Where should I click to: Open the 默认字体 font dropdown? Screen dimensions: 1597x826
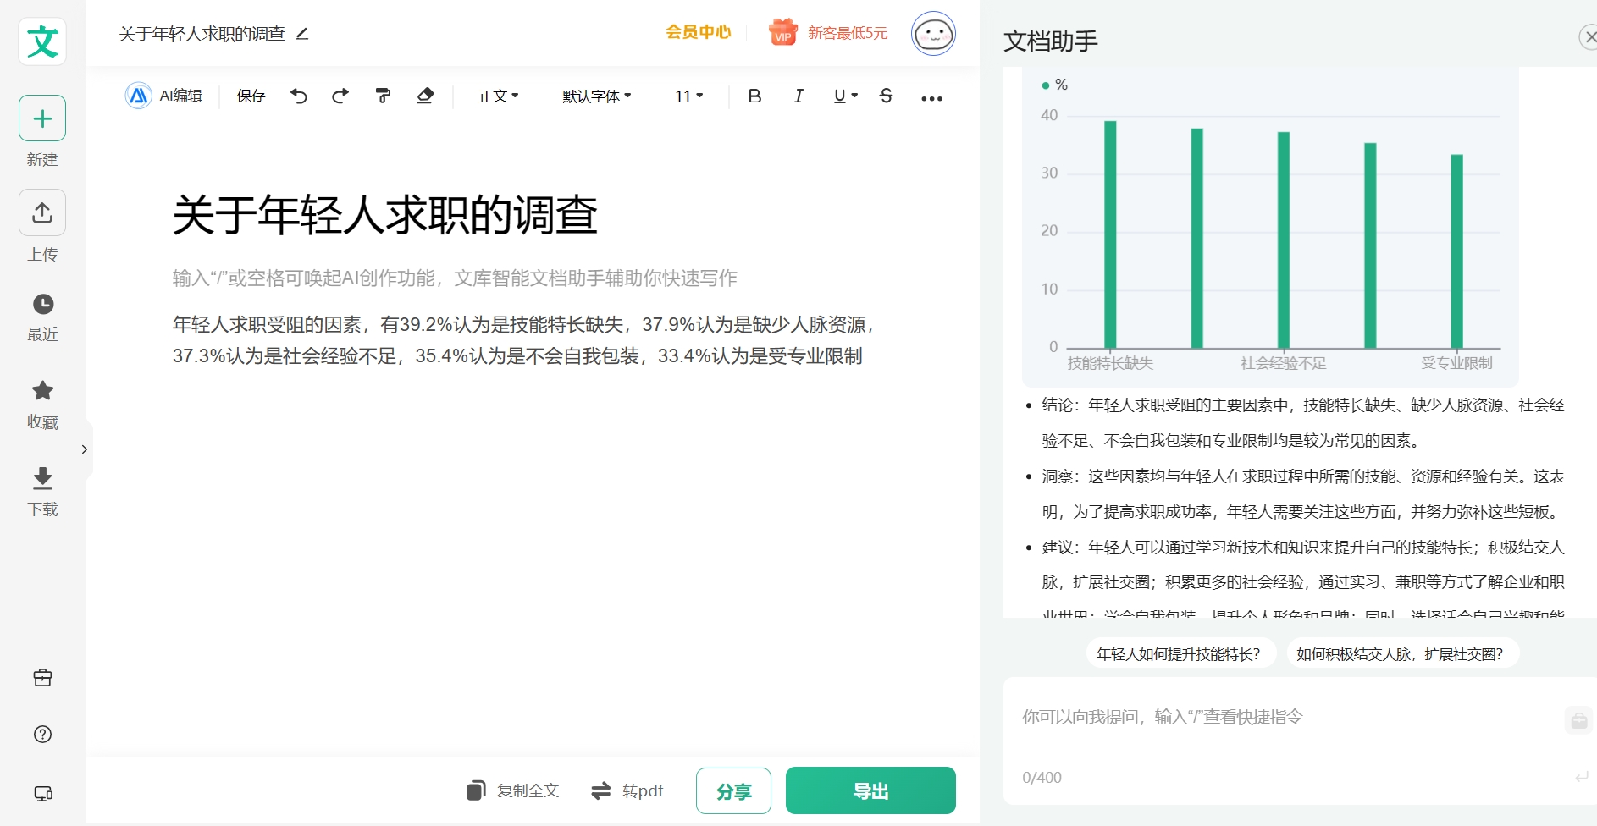point(596,96)
